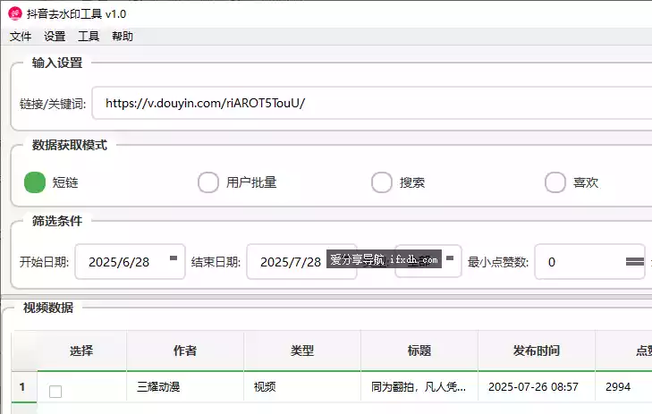Screen dimensions: 652x414
Task: Open the 工具 menu
Action: click(x=89, y=37)
